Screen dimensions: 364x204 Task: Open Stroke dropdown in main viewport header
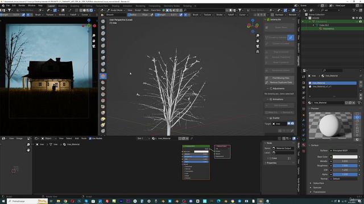point(220,15)
